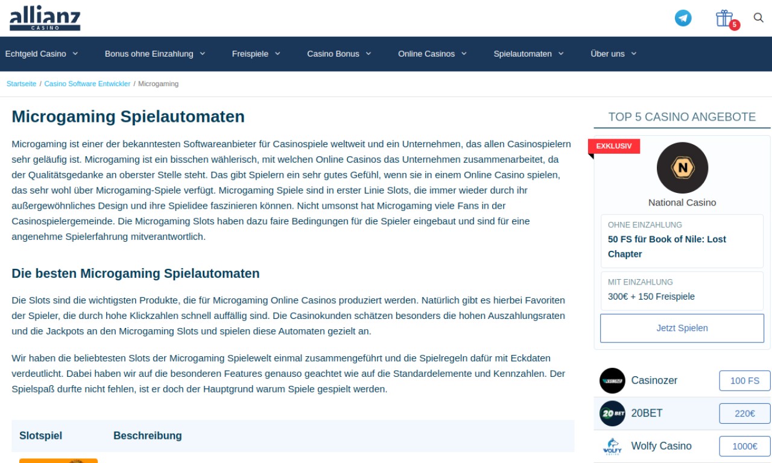Click the Microgaming breadcrumb text
This screenshot has width=772, height=463.
pos(159,84)
